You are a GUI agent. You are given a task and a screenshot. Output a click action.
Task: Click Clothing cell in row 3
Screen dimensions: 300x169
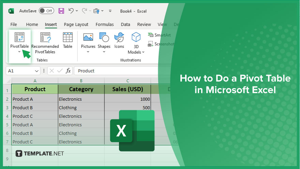(x=81, y=108)
